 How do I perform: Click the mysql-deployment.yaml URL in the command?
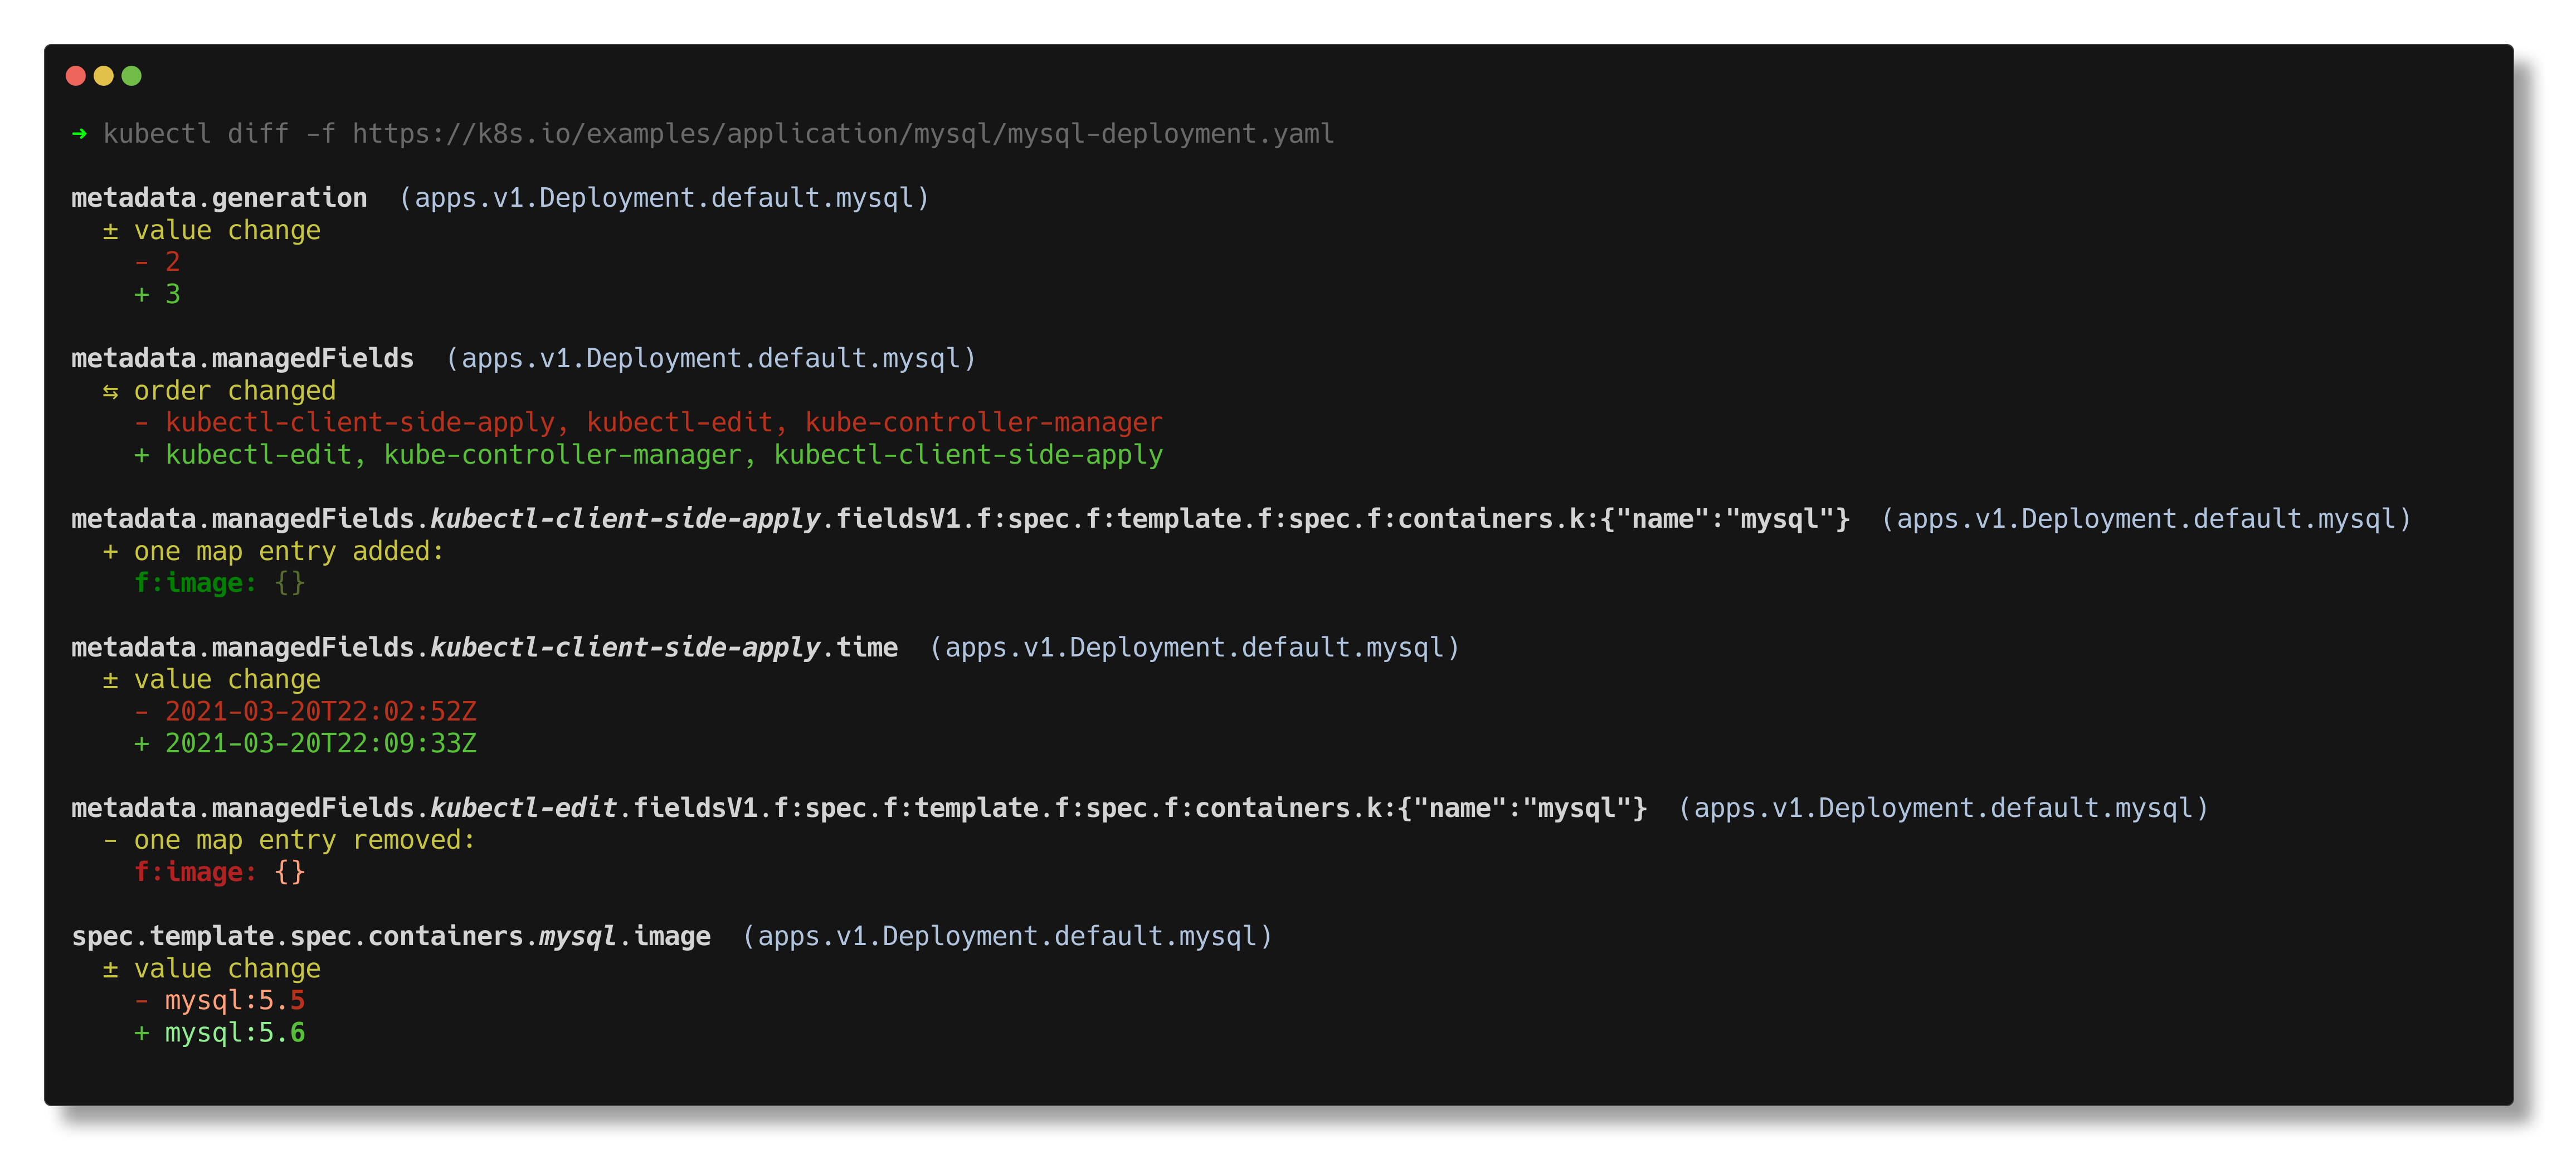point(843,134)
